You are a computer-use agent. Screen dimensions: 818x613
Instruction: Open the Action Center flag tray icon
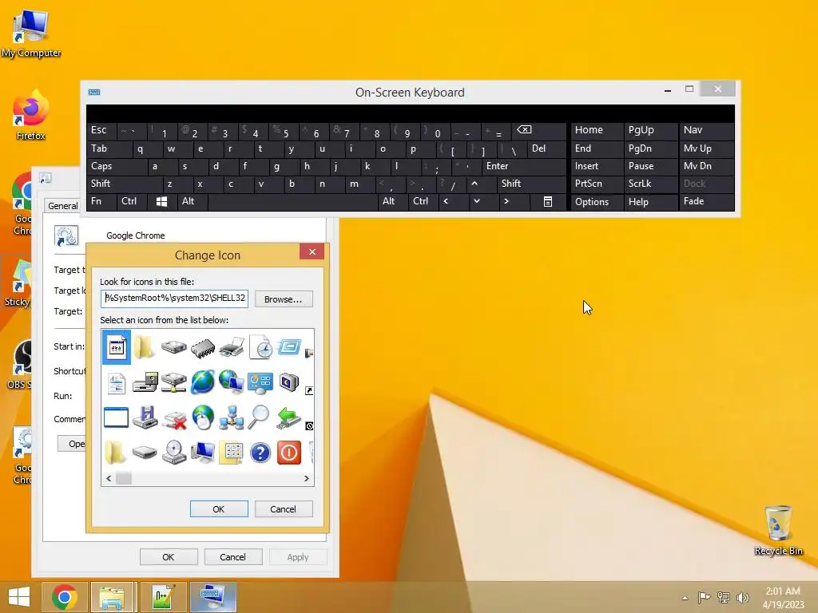704,598
